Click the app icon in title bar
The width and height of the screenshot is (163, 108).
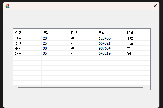(x=7, y=6)
